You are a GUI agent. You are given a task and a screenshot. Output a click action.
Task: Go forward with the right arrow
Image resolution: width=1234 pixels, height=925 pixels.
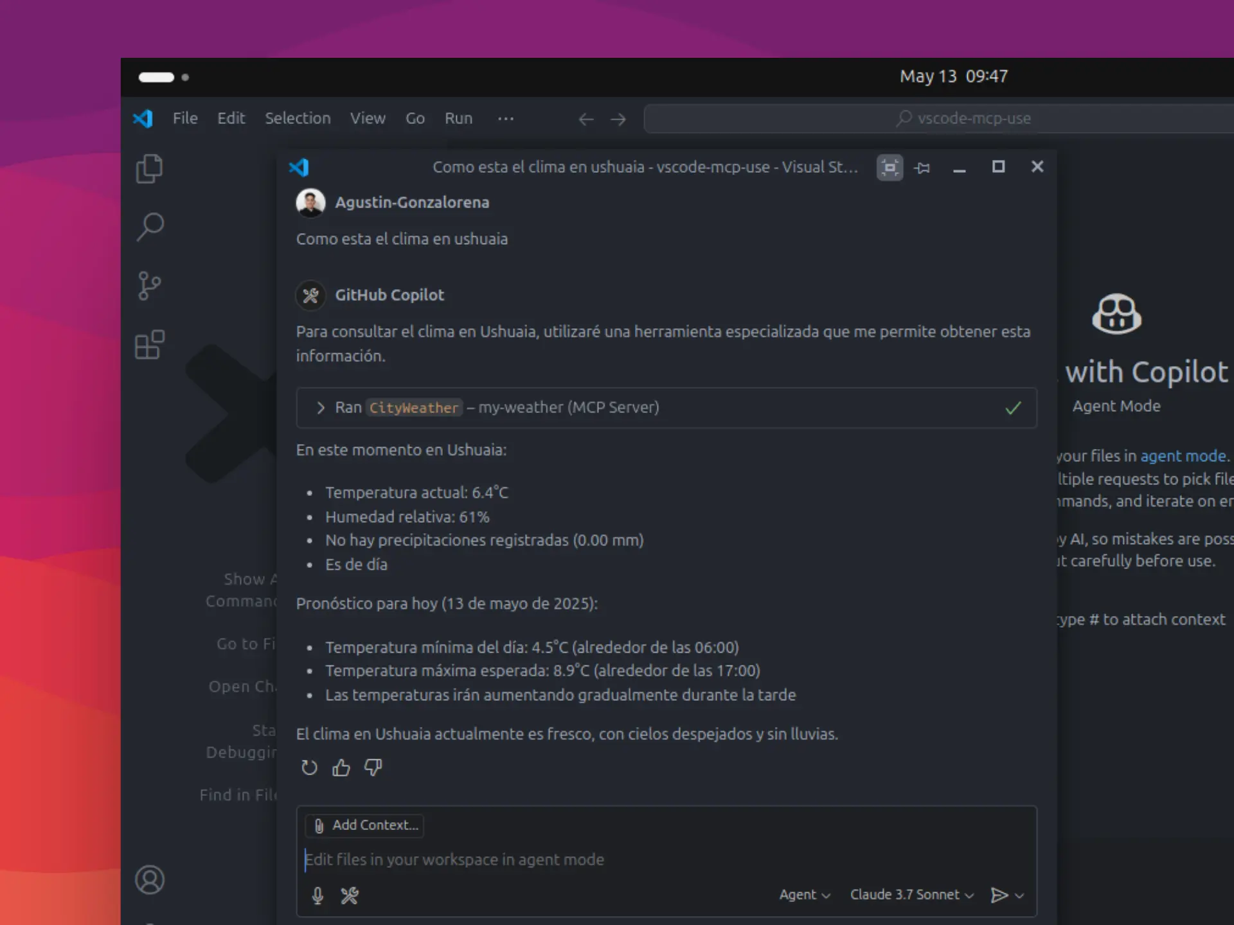[618, 119]
